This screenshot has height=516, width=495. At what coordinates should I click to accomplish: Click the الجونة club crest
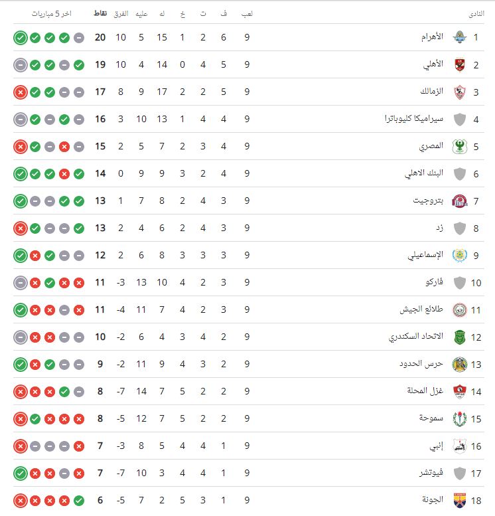459,500
